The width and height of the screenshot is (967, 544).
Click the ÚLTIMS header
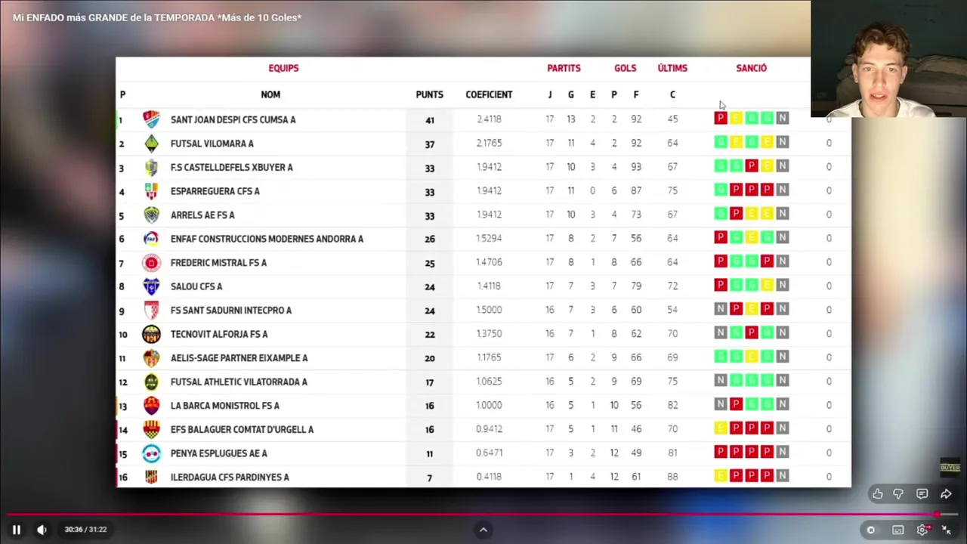(672, 68)
